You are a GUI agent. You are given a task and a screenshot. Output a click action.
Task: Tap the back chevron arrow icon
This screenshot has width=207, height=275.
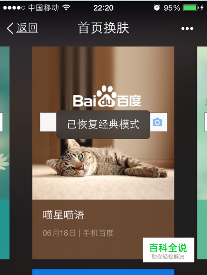point(10,28)
